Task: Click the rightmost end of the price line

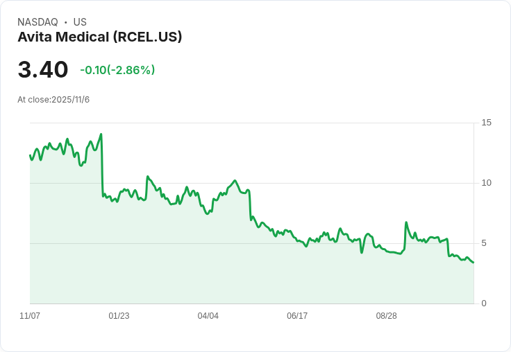Action: tap(474, 262)
